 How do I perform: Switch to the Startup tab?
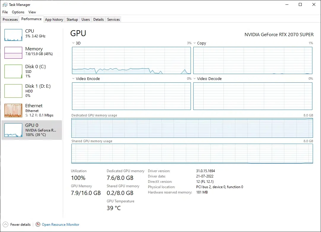(72, 20)
